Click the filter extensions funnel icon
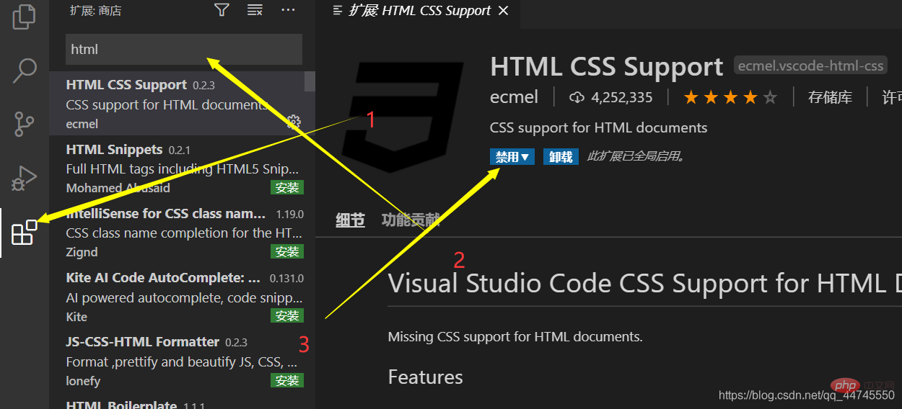The width and height of the screenshot is (902, 409). click(x=222, y=10)
